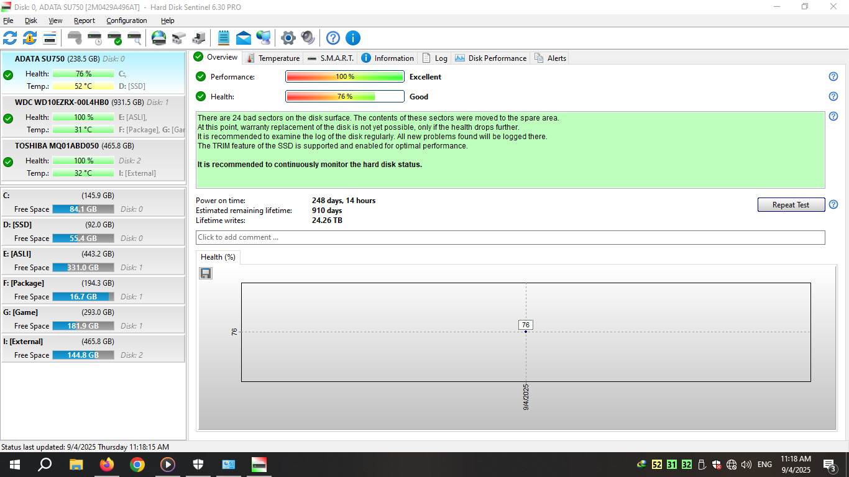Screen dimensions: 849x477
Task: Open the Report menu
Action: (85, 20)
